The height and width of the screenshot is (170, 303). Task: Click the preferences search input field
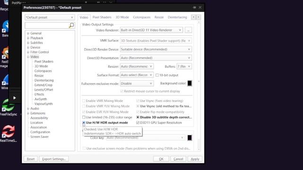point(47,25)
